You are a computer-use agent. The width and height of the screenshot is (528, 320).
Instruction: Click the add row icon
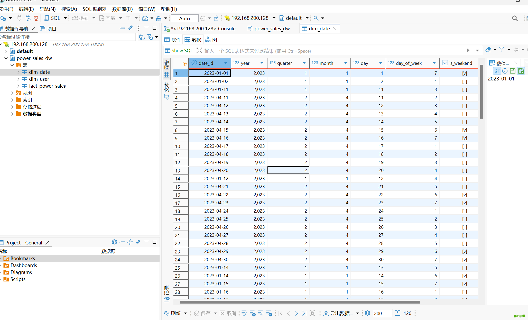point(252,313)
